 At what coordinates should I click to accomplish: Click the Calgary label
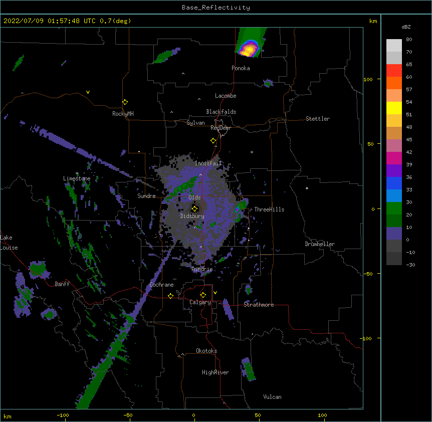click(x=200, y=302)
